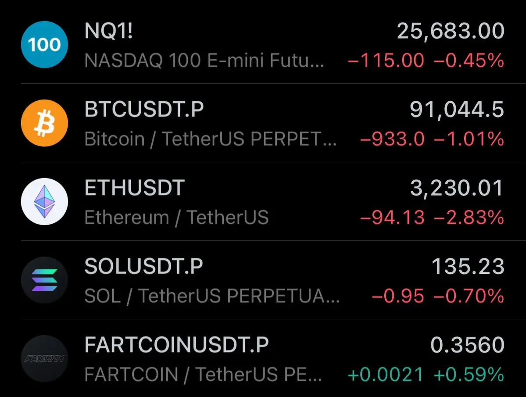Open the NQ1! symbol title

(x=108, y=31)
